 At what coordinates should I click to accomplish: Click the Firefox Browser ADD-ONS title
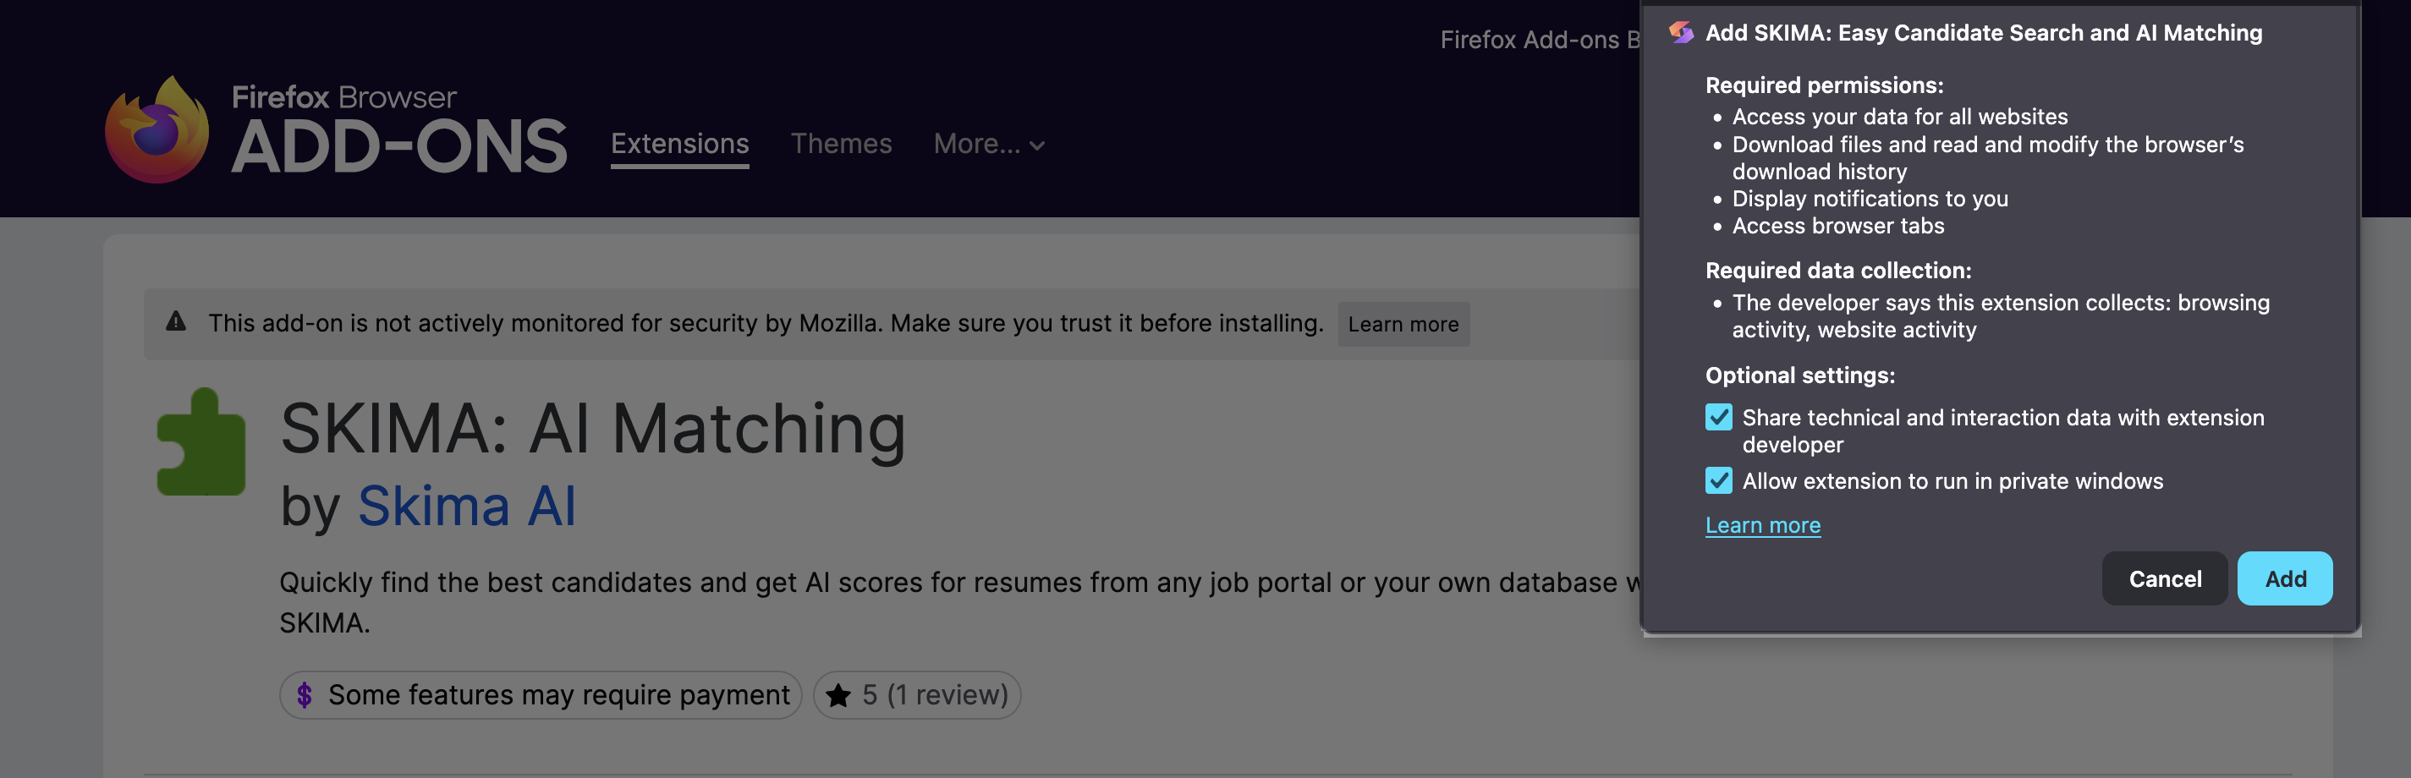pyautogui.click(x=398, y=131)
